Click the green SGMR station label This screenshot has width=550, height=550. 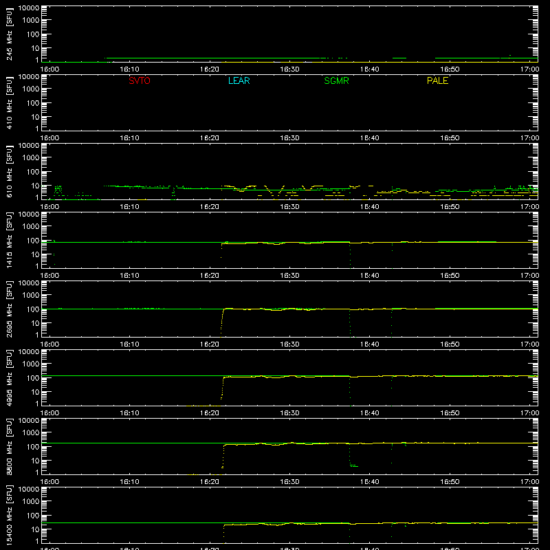pos(336,80)
